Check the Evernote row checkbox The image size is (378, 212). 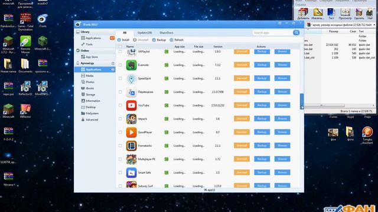click(120, 65)
